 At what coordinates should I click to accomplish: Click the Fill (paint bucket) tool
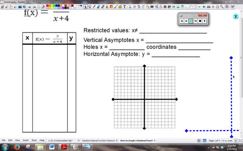[107, 7]
